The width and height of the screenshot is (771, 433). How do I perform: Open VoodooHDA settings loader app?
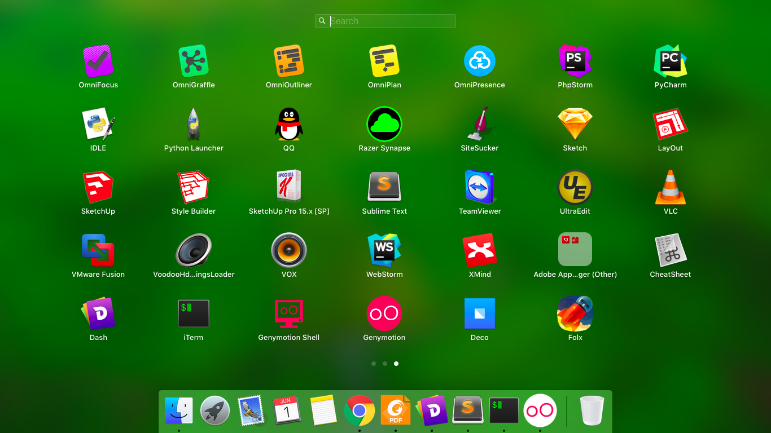pyautogui.click(x=194, y=250)
